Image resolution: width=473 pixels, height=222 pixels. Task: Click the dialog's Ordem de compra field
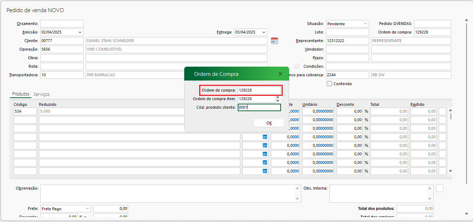pyautogui.click(x=260, y=90)
